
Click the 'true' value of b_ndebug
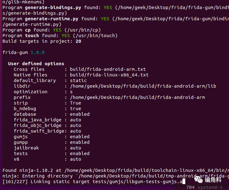pos(76,109)
